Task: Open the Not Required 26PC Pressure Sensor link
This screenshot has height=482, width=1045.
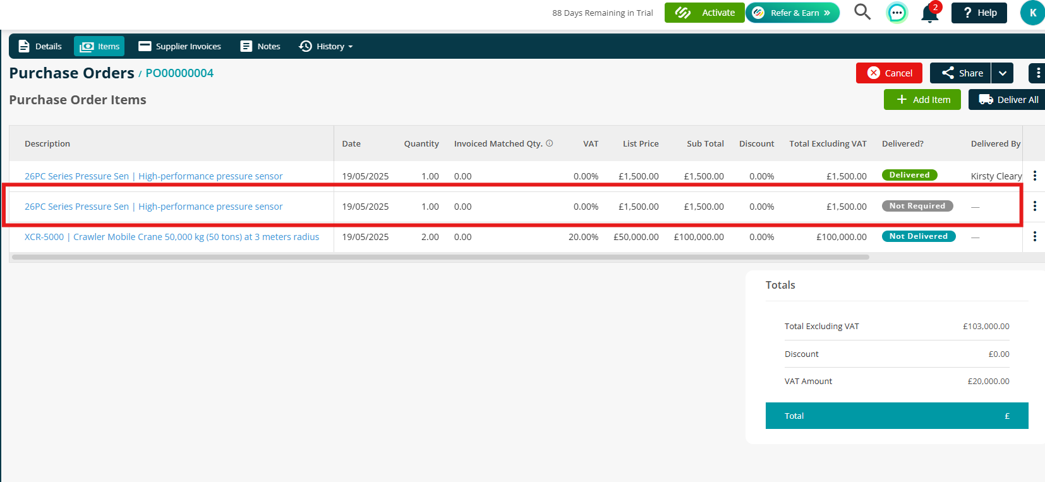Action: point(154,207)
